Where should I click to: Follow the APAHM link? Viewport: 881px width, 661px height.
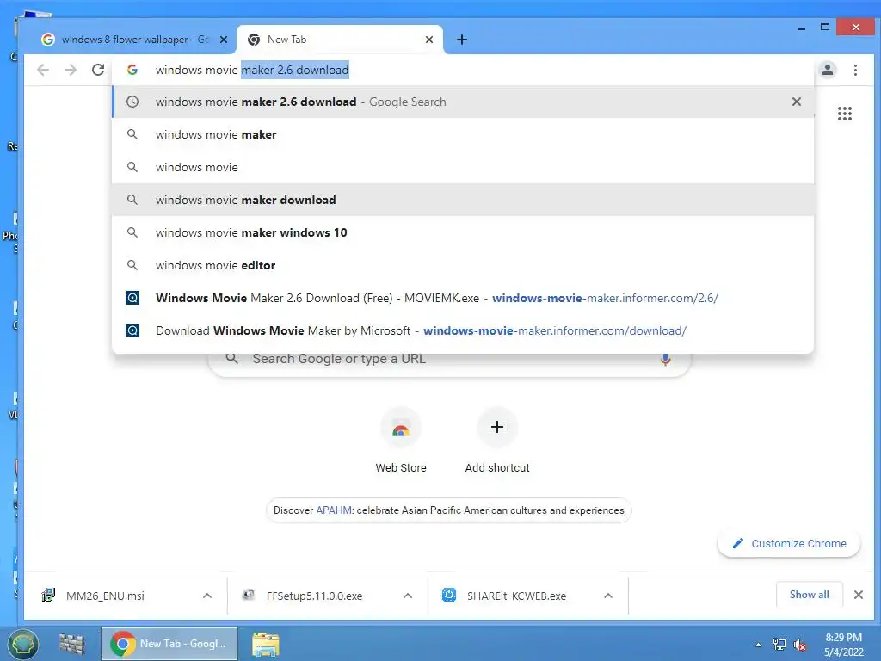(x=334, y=510)
